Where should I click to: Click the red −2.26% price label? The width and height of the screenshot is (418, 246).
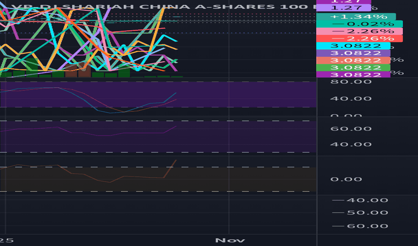tap(359, 38)
